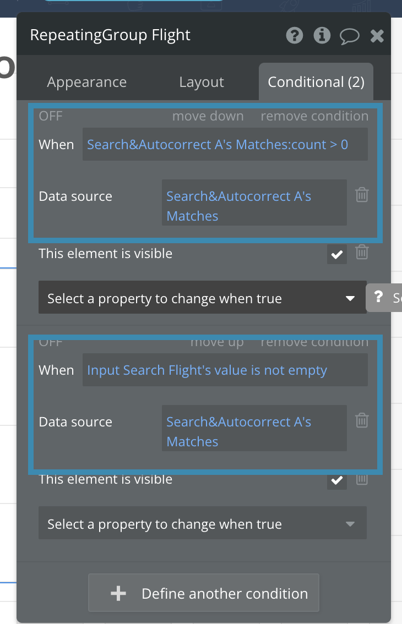
Task: Open the comment bubble icon
Action: coord(349,36)
